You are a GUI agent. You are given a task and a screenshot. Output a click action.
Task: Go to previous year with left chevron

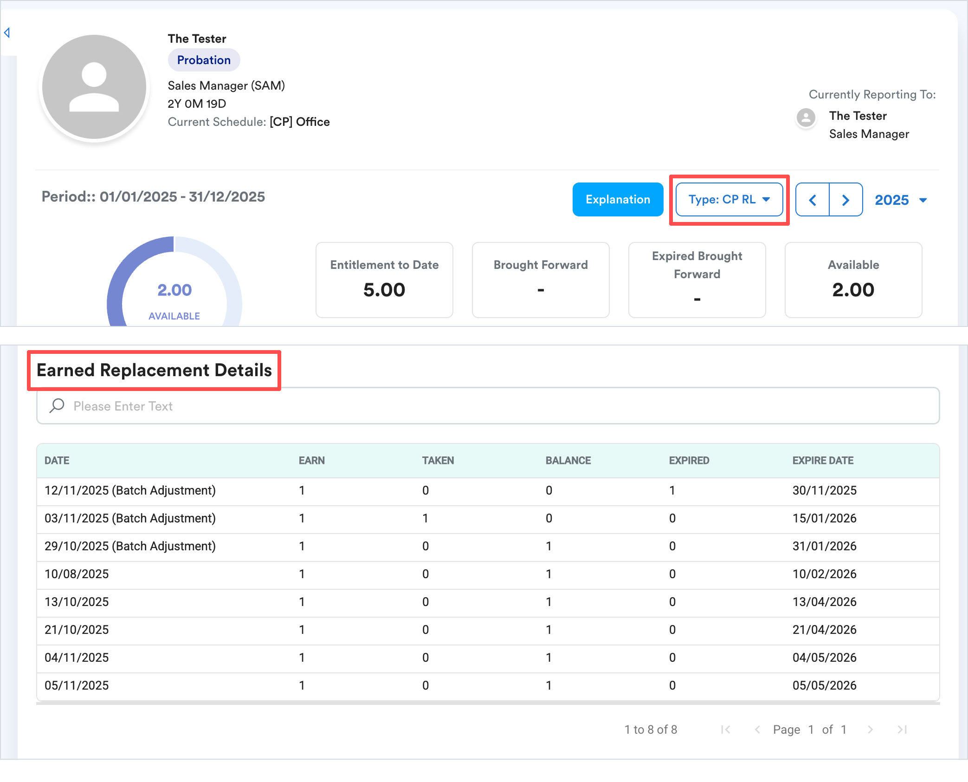[x=813, y=200]
